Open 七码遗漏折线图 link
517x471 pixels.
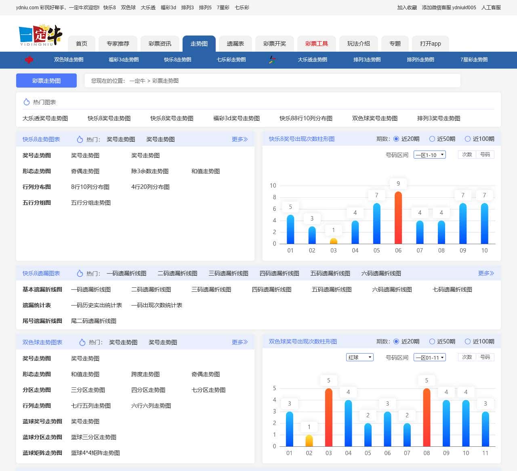coord(452,289)
